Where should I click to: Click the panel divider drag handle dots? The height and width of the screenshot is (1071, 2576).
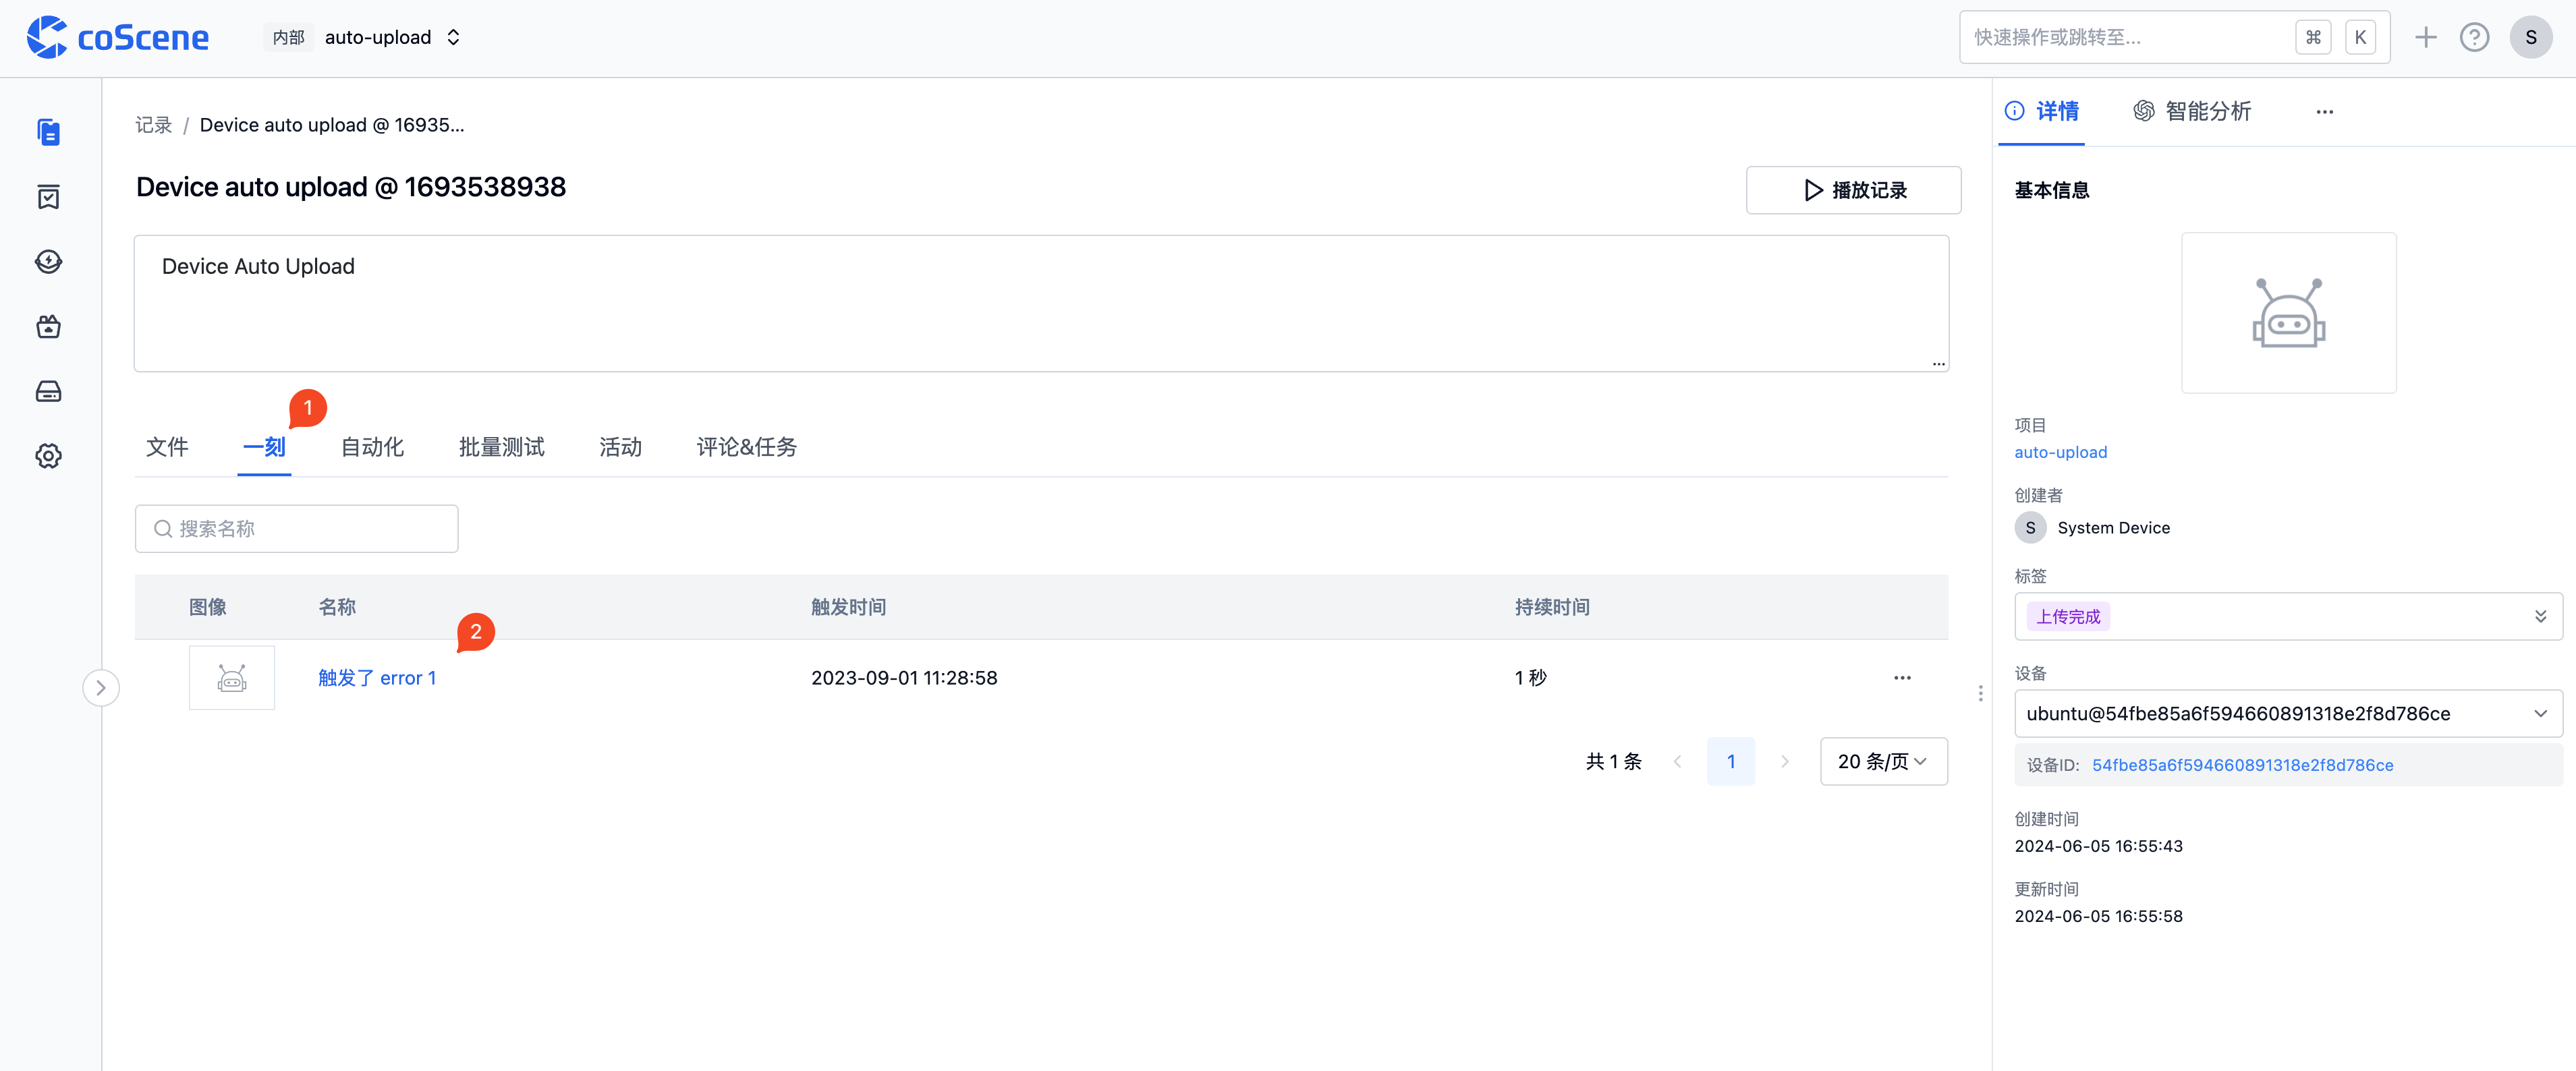1980,693
